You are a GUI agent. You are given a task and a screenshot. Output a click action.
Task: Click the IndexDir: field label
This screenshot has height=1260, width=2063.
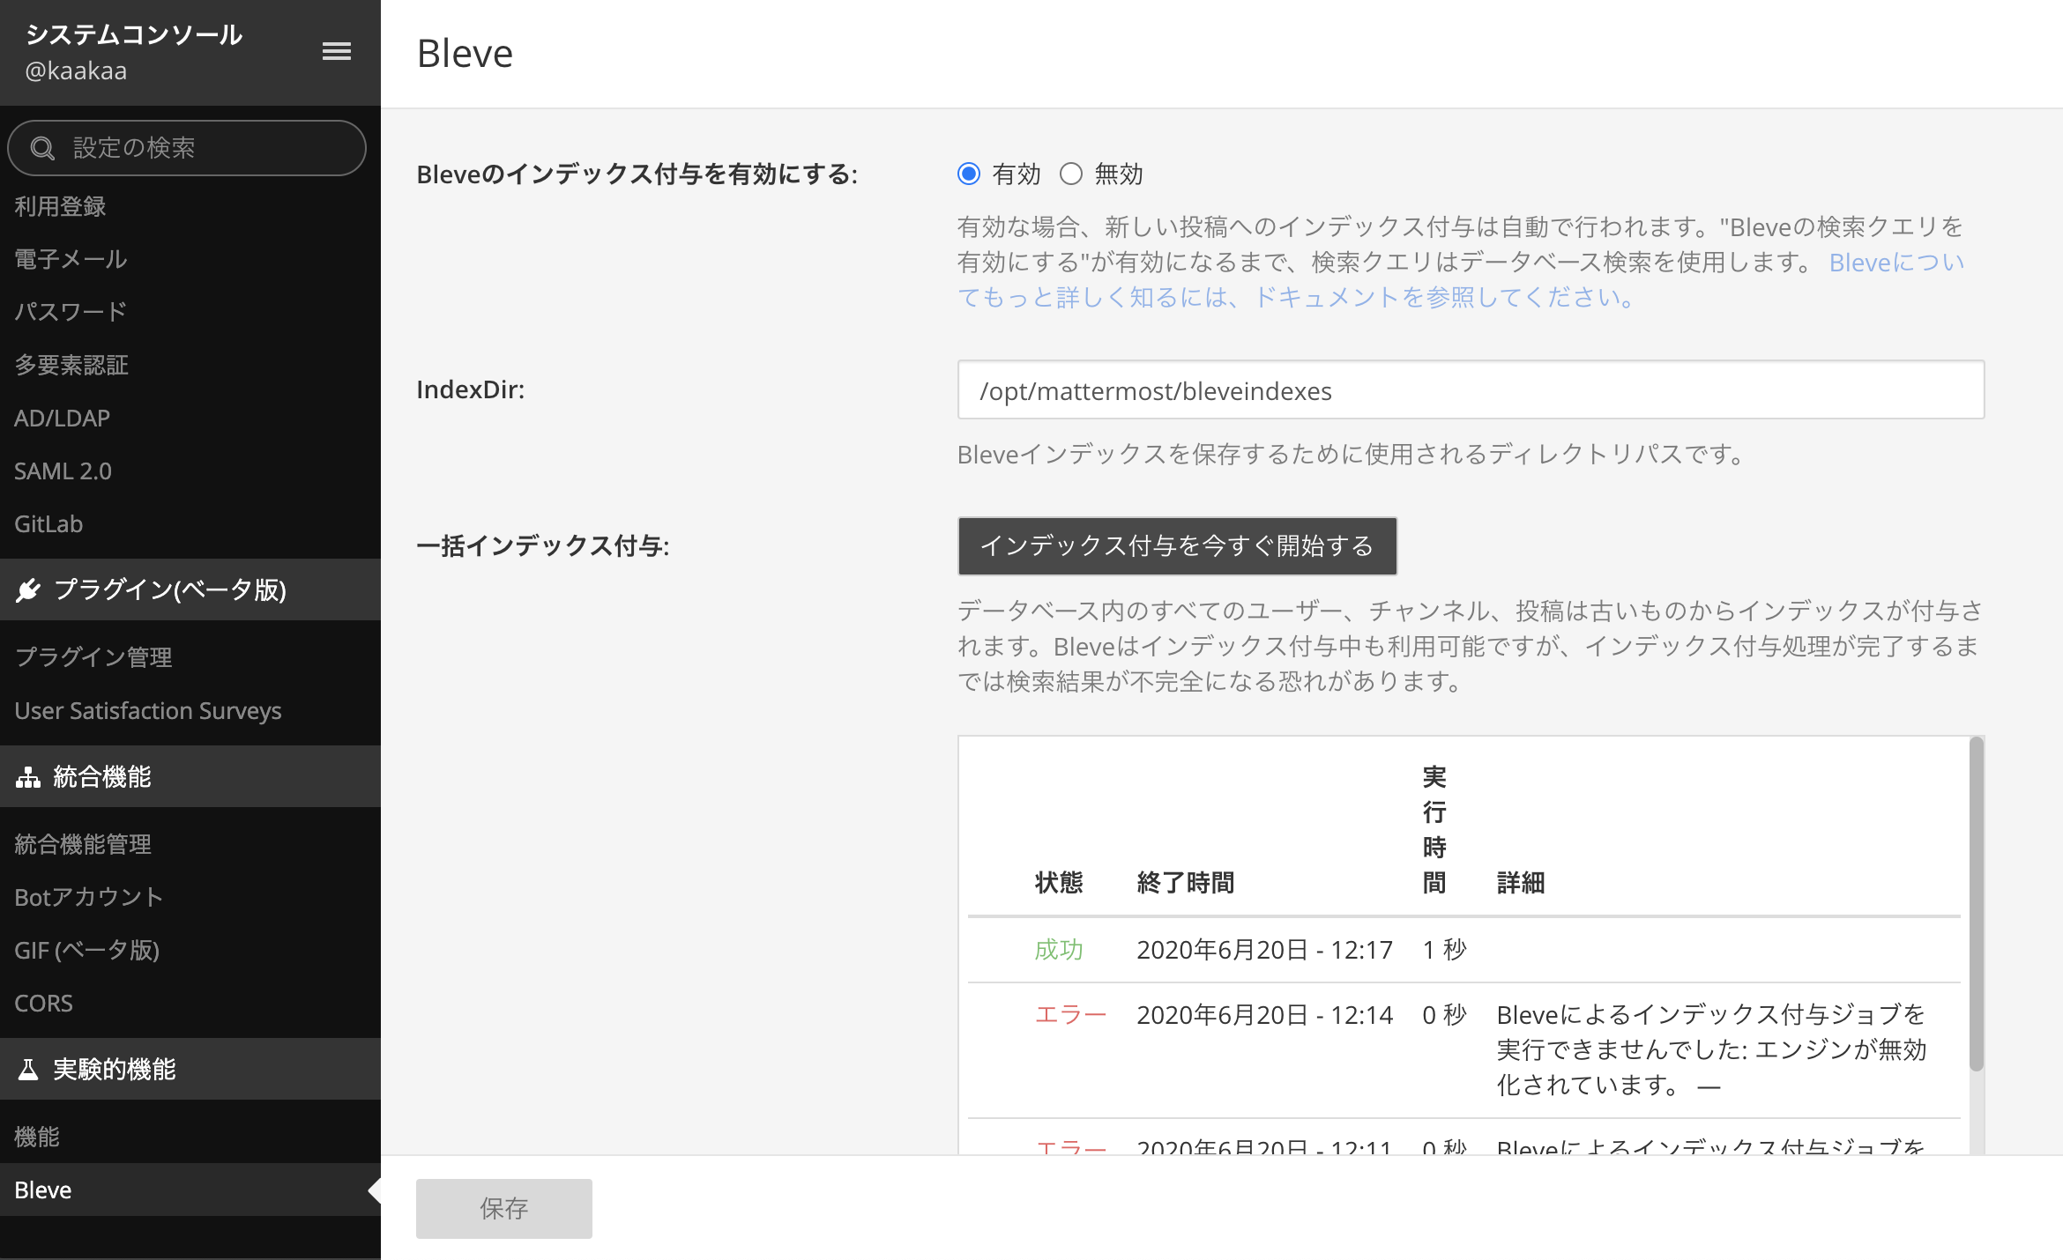pos(471,389)
